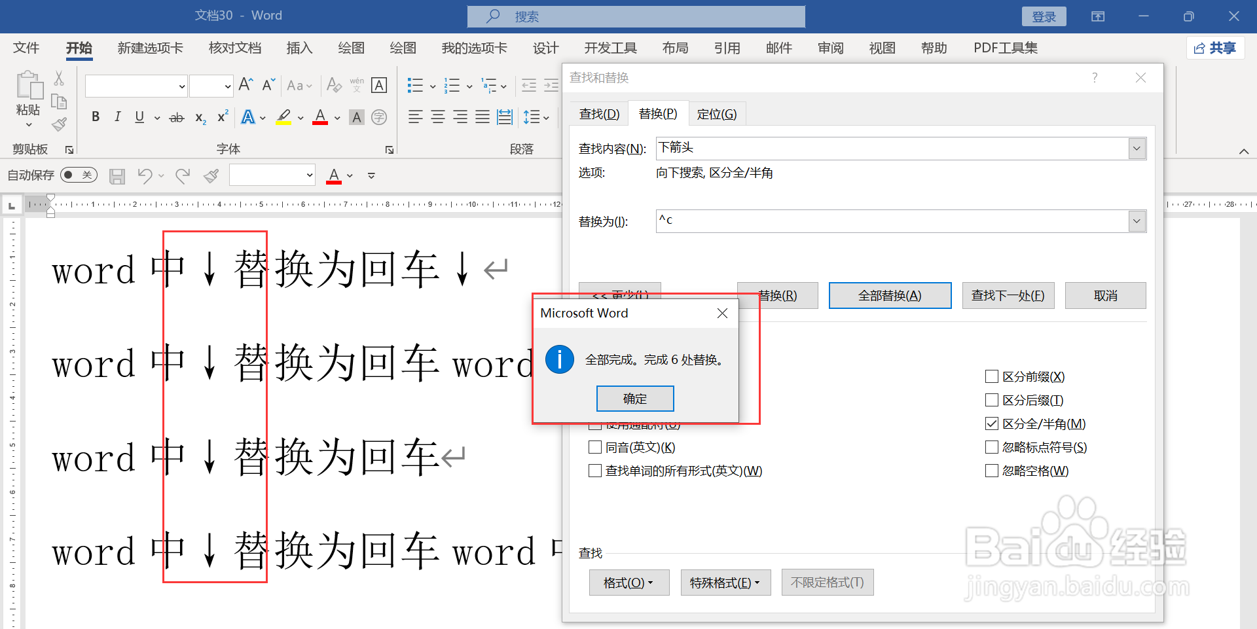Open the 审阅 ribbon tab
1257x629 pixels.
pos(830,48)
